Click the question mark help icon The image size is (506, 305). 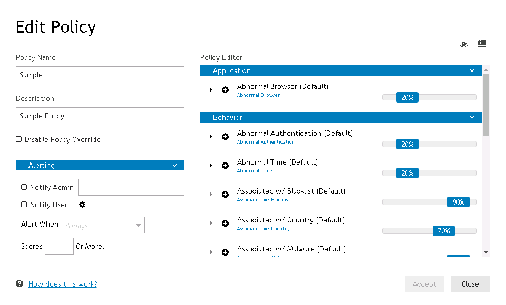tap(20, 284)
